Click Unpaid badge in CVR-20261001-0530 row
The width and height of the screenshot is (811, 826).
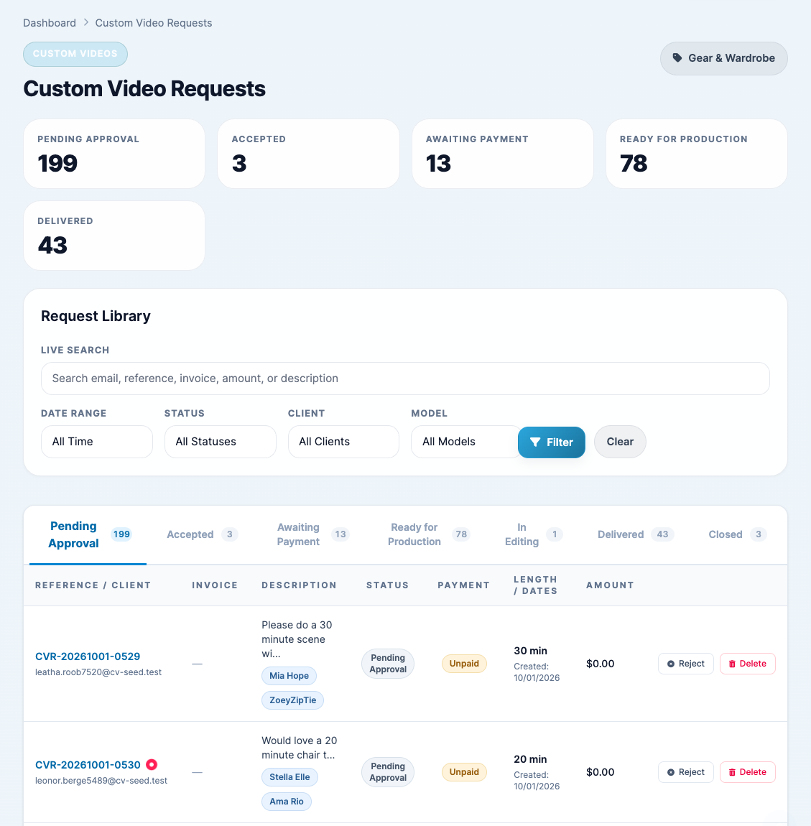point(464,772)
